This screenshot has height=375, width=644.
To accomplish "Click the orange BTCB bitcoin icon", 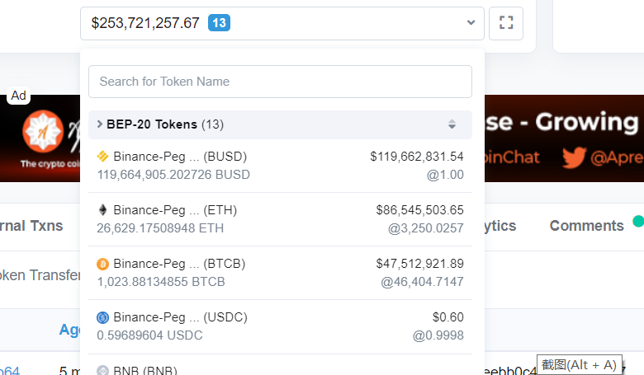I will click(102, 264).
